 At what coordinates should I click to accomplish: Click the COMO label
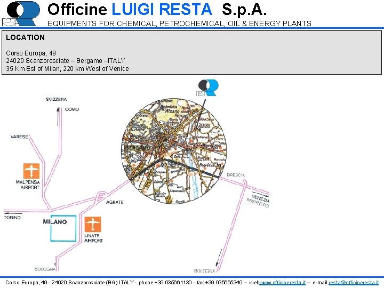point(72,109)
